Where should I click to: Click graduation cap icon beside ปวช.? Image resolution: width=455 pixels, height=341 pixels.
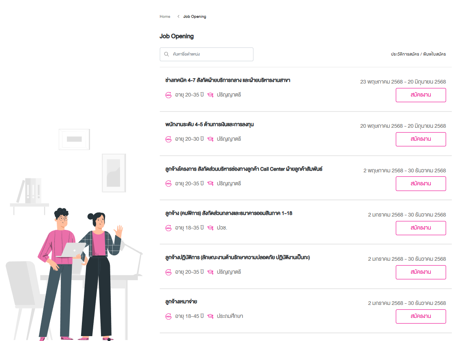(210, 228)
